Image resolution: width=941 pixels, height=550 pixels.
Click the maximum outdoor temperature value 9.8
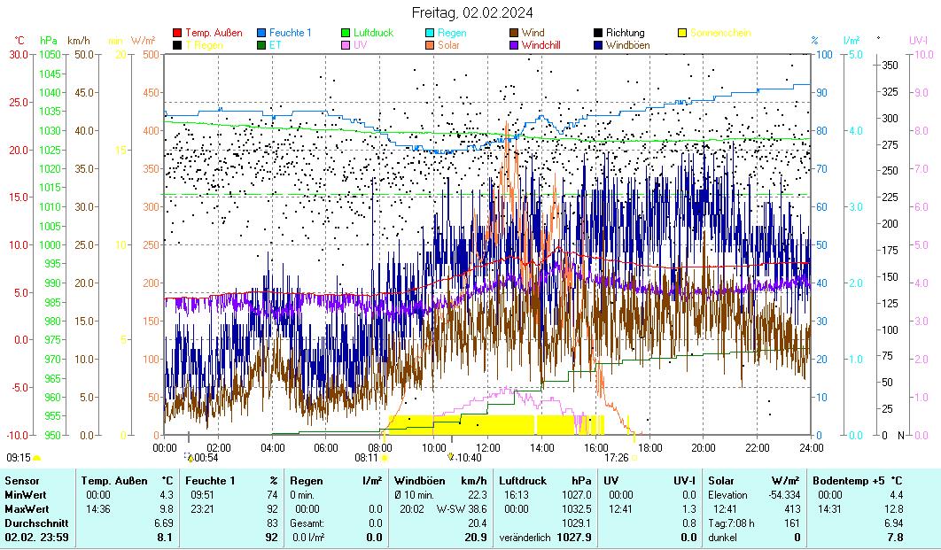167,509
